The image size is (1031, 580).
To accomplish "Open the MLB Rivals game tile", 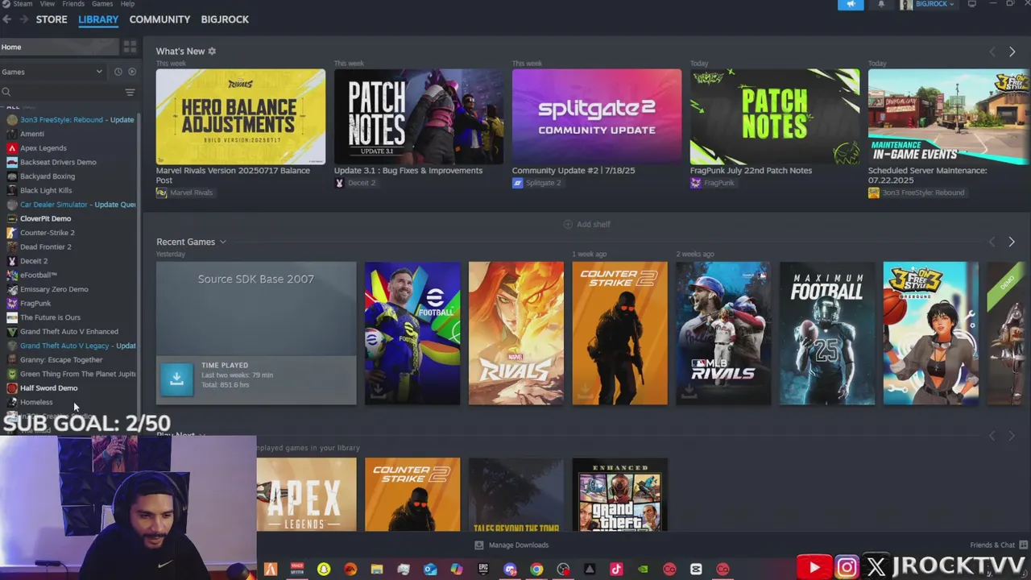I will 723,333.
